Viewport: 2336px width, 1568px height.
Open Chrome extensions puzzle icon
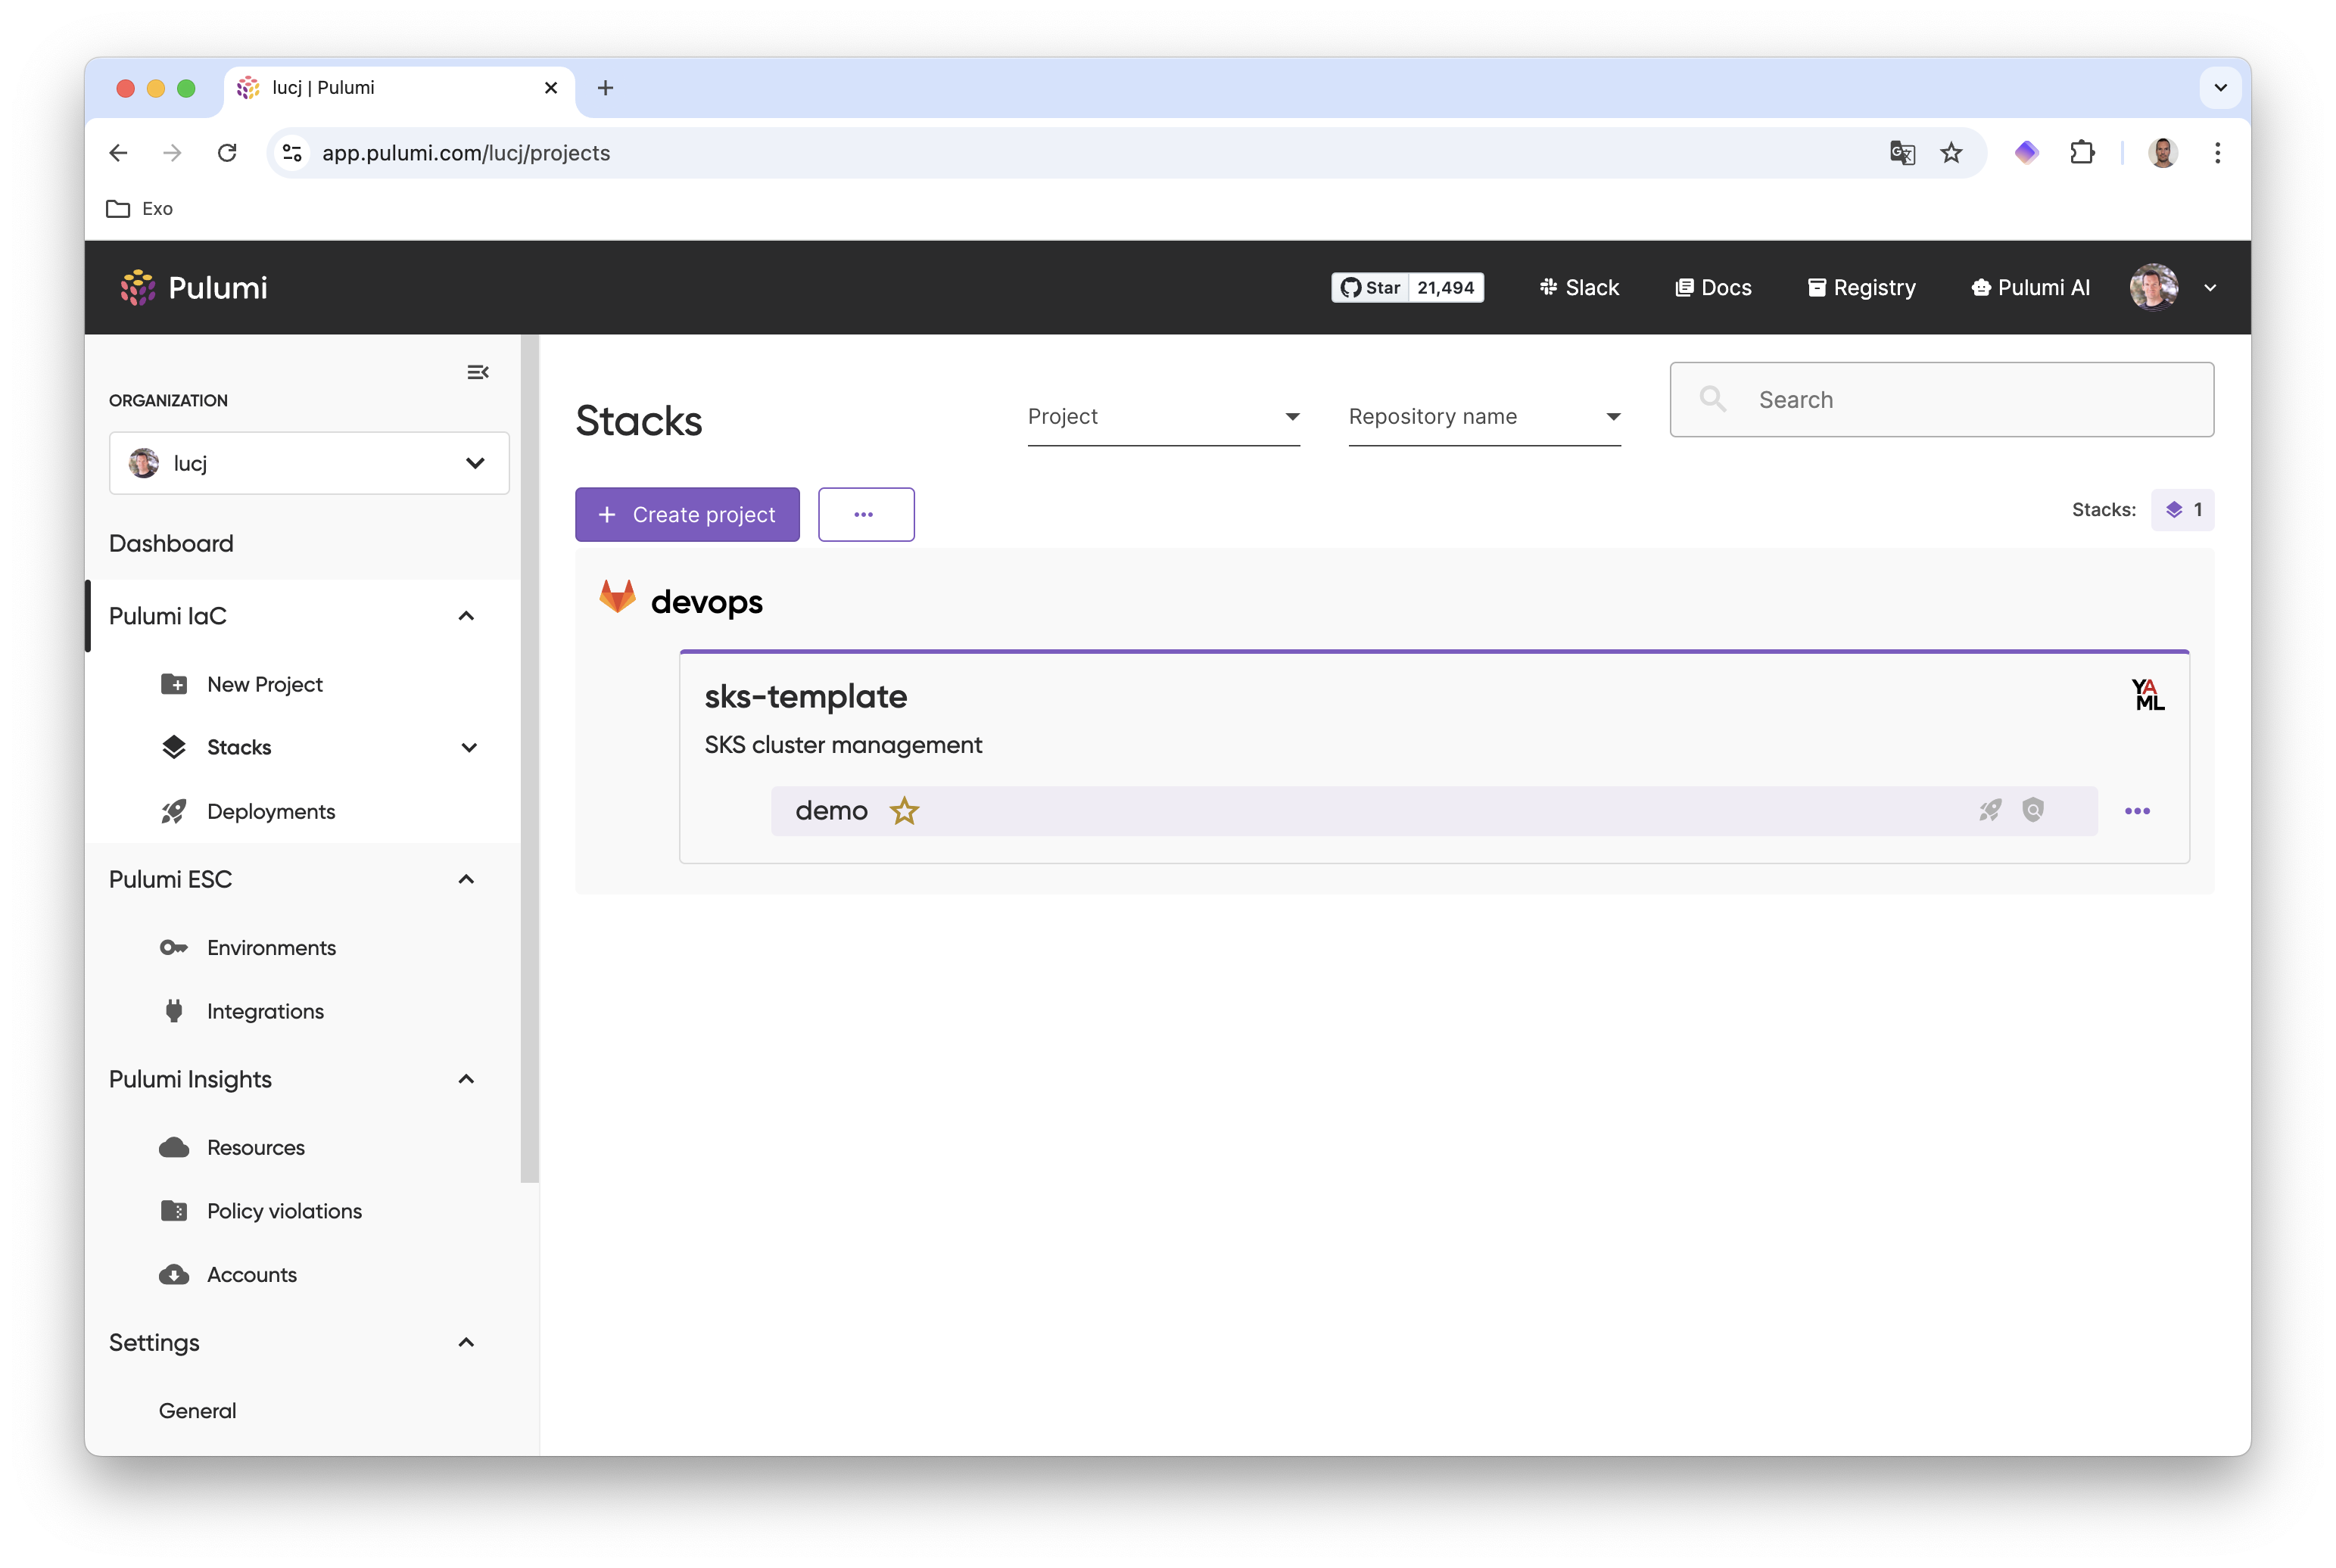click(2082, 153)
